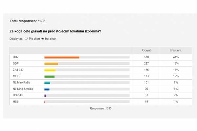Click the Count column header
The image size is (197, 131).
[x=146, y=50]
